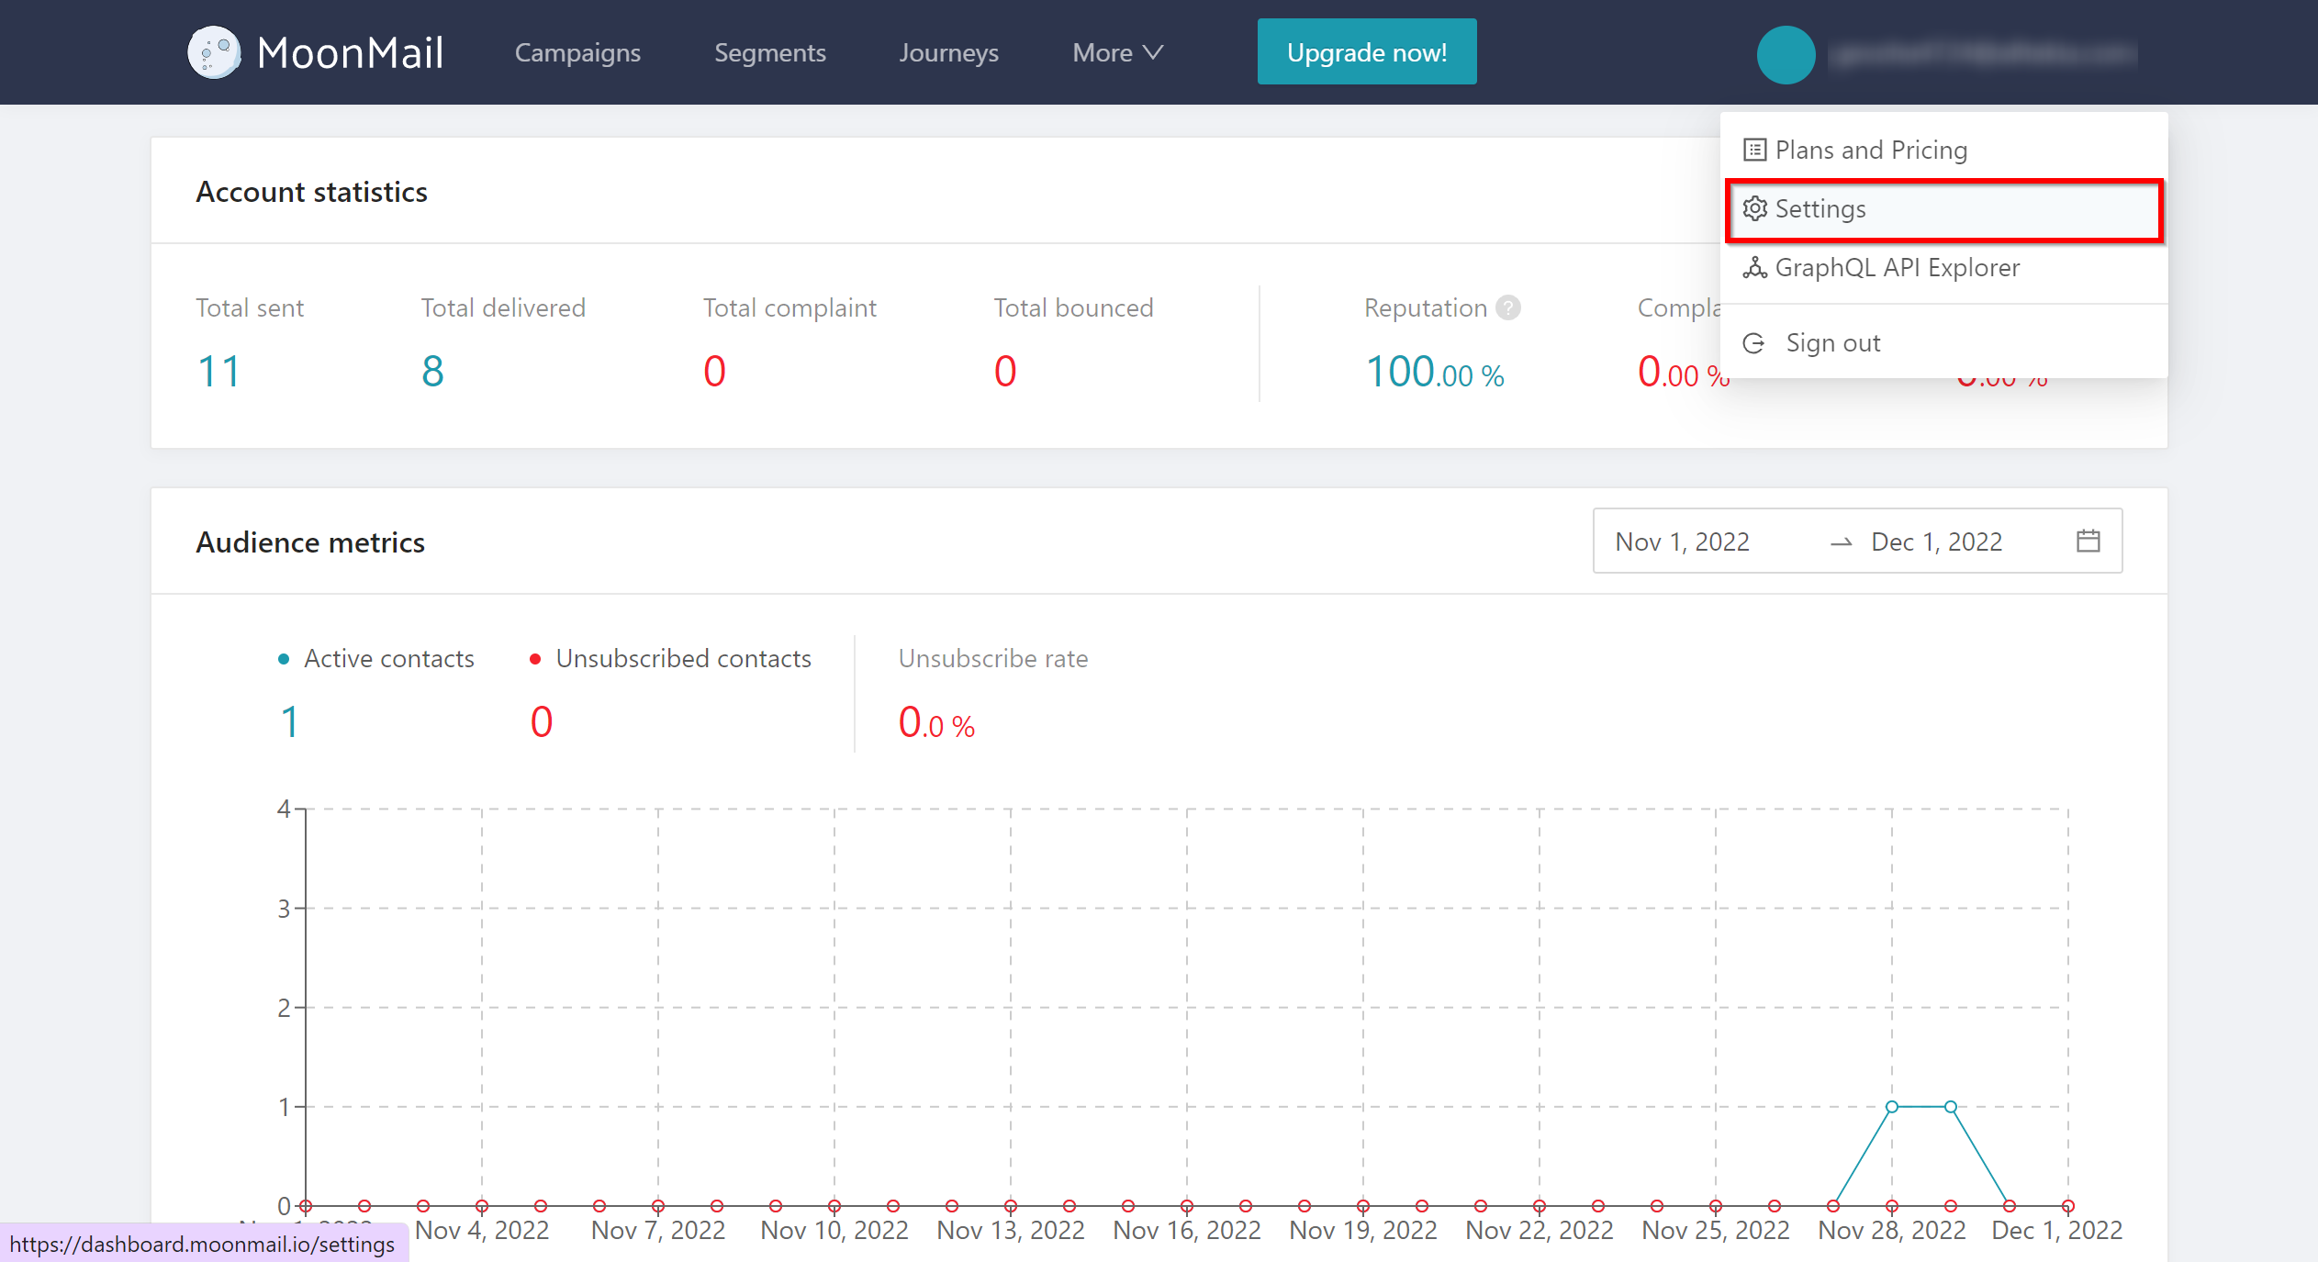Click the Nov 1, 2022 start date field
Image resolution: width=2318 pixels, height=1262 pixels.
click(1683, 542)
